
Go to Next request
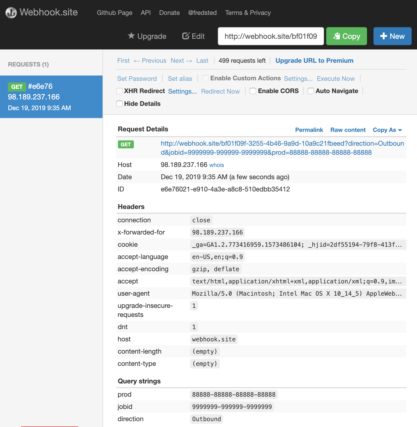click(181, 61)
